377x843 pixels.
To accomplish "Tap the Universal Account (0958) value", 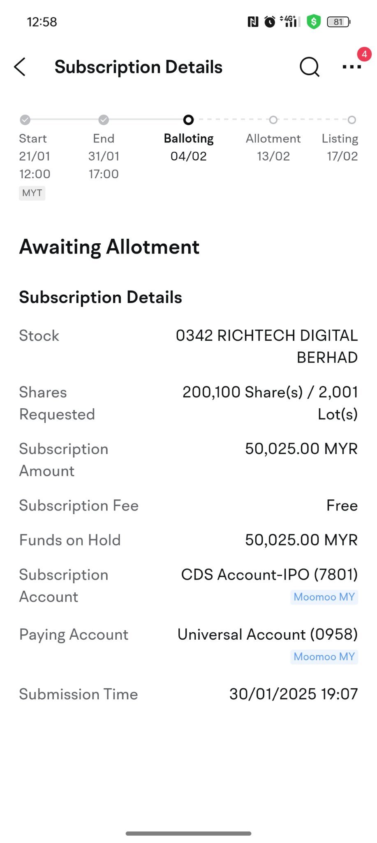I will pyautogui.click(x=268, y=634).
